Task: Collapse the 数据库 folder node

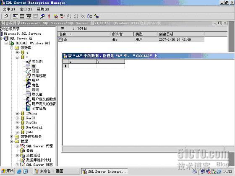Action: click(x=12, y=48)
